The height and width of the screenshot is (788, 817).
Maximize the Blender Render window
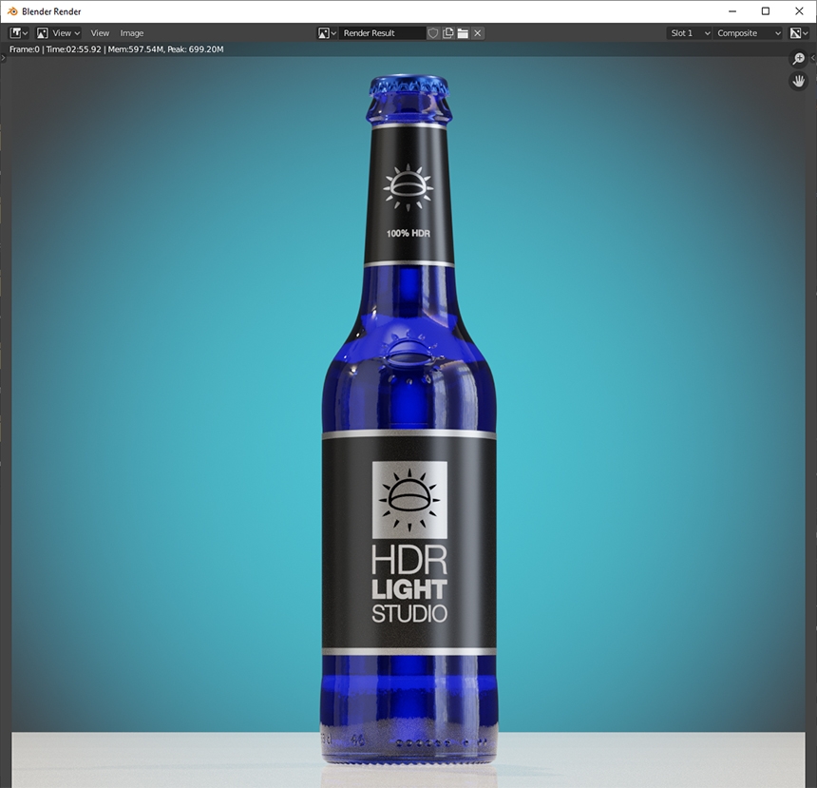[766, 11]
